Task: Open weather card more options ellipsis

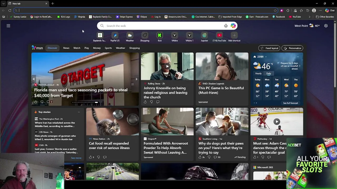Action: (298, 57)
